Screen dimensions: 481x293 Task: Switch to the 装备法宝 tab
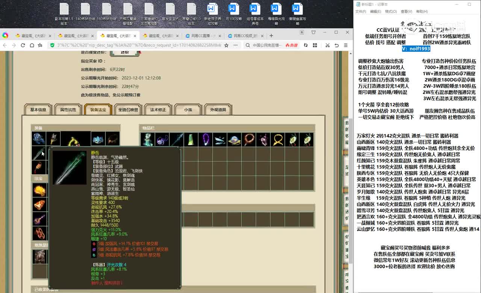pyautogui.click(x=98, y=110)
